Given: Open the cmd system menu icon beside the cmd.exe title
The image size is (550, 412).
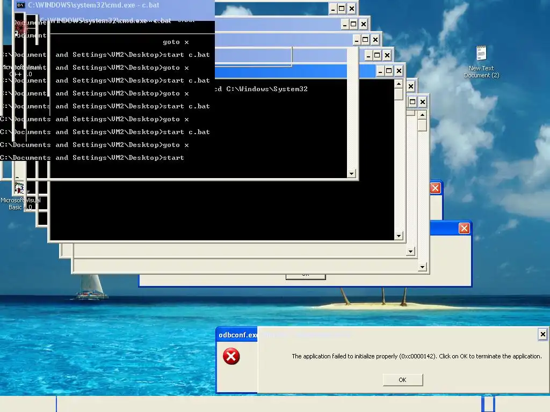Looking at the screenshot, I should coord(21,5).
